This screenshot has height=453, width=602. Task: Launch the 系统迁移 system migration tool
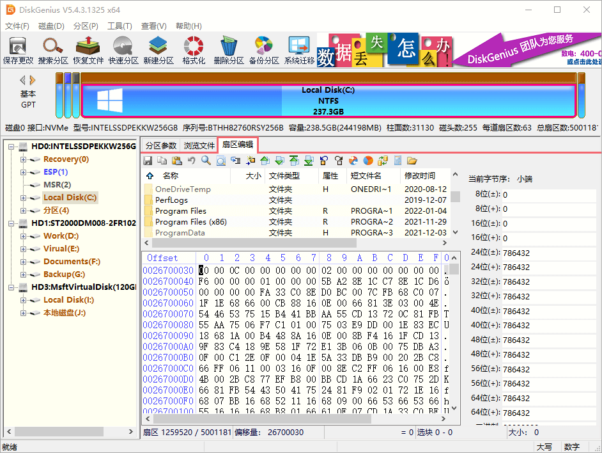tap(299, 50)
